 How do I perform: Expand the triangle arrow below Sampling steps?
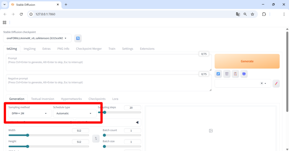point(137,122)
